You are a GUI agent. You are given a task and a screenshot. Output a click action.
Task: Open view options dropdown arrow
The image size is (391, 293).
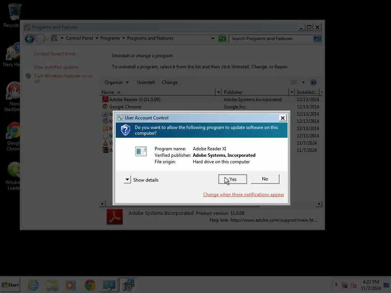point(303,82)
